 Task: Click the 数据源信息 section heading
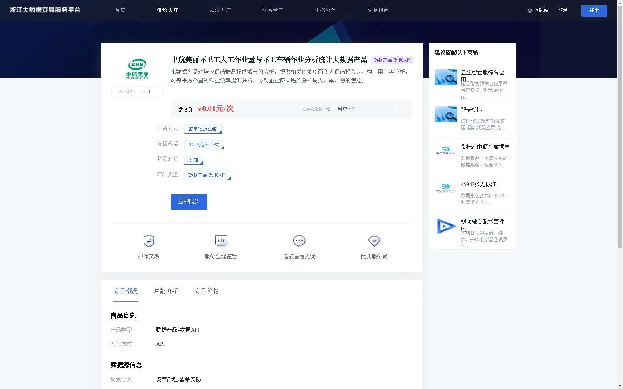coord(126,365)
